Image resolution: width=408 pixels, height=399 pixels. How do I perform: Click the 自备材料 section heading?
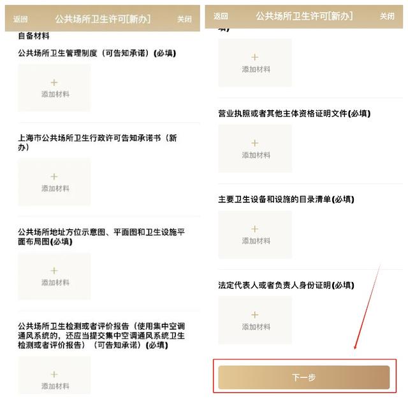tap(34, 36)
